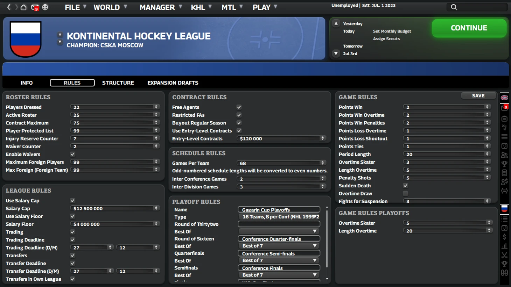Image resolution: width=511 pixels, height=287 pixels.
Task: Click the crossed hockey sticks icon
Action: [504, 255]
